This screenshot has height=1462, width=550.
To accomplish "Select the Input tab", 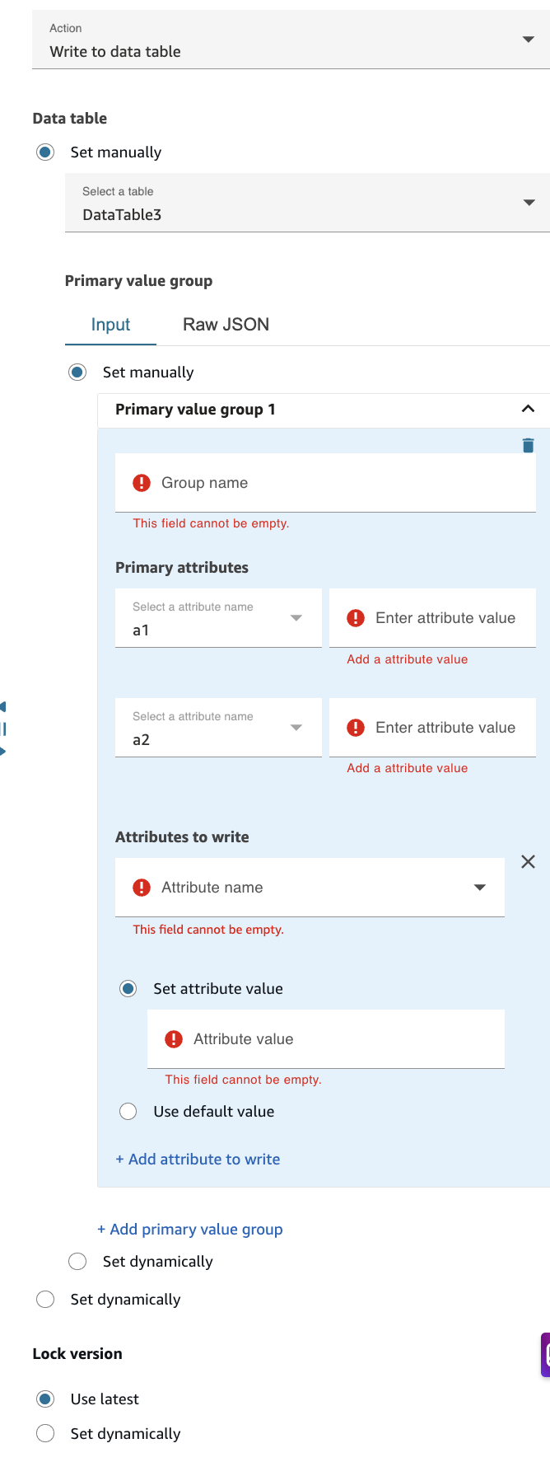I will pyautogui.click(x=110, y=324).
